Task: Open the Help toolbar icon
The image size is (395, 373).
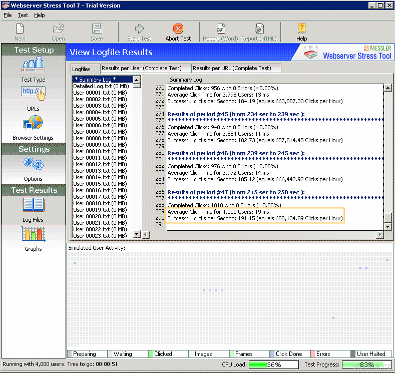Action: tap(301, 30)
